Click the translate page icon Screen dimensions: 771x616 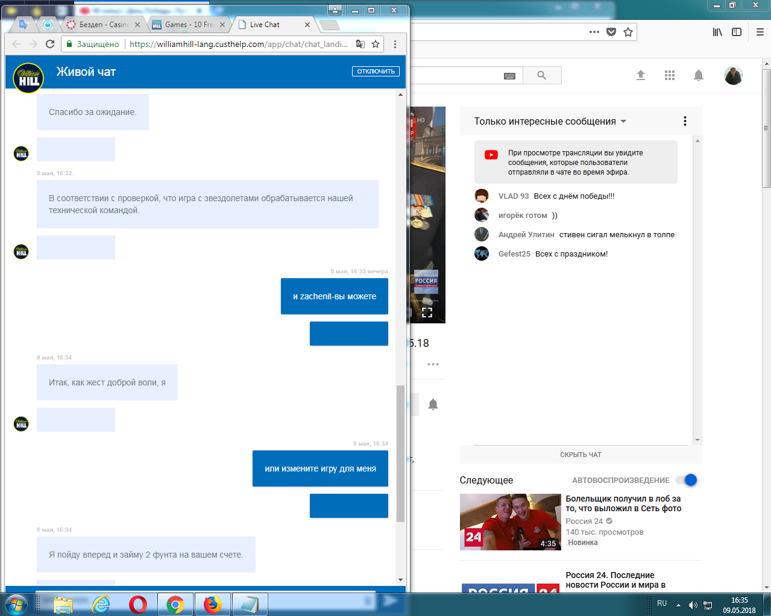(x=360, y=44)
